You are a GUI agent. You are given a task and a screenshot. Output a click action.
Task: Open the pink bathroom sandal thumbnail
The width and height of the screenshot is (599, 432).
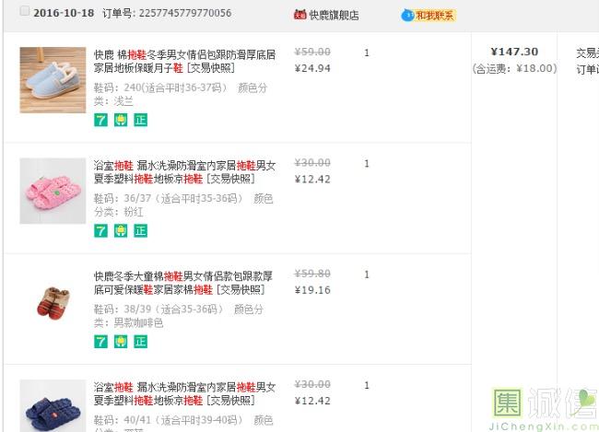coord(53,190)
